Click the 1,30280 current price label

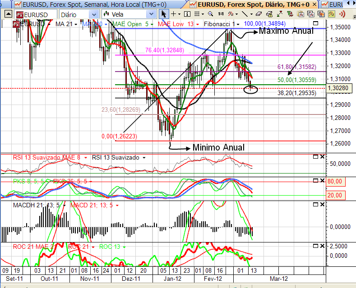click(339, 88)
